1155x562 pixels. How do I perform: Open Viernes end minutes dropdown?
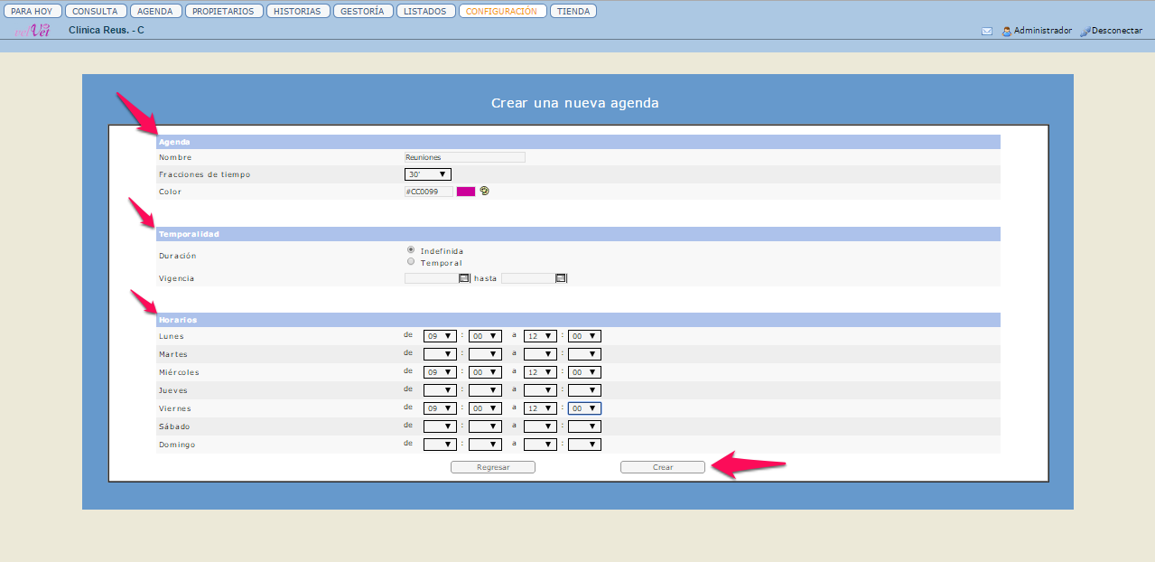[584, 408]
